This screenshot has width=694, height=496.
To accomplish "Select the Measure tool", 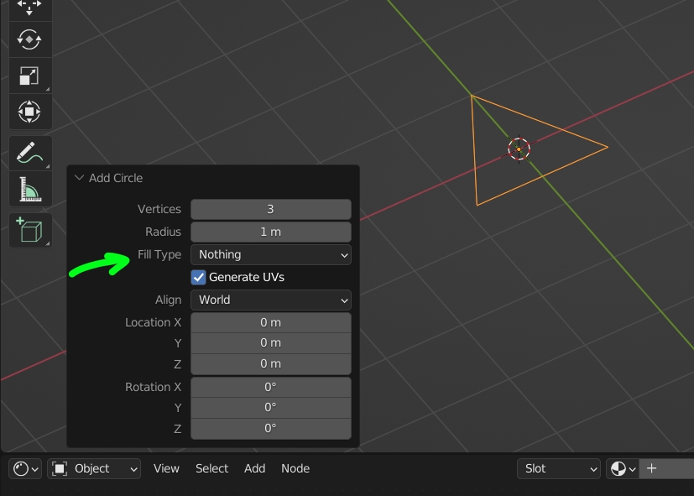I will click(x=30, y=189).
